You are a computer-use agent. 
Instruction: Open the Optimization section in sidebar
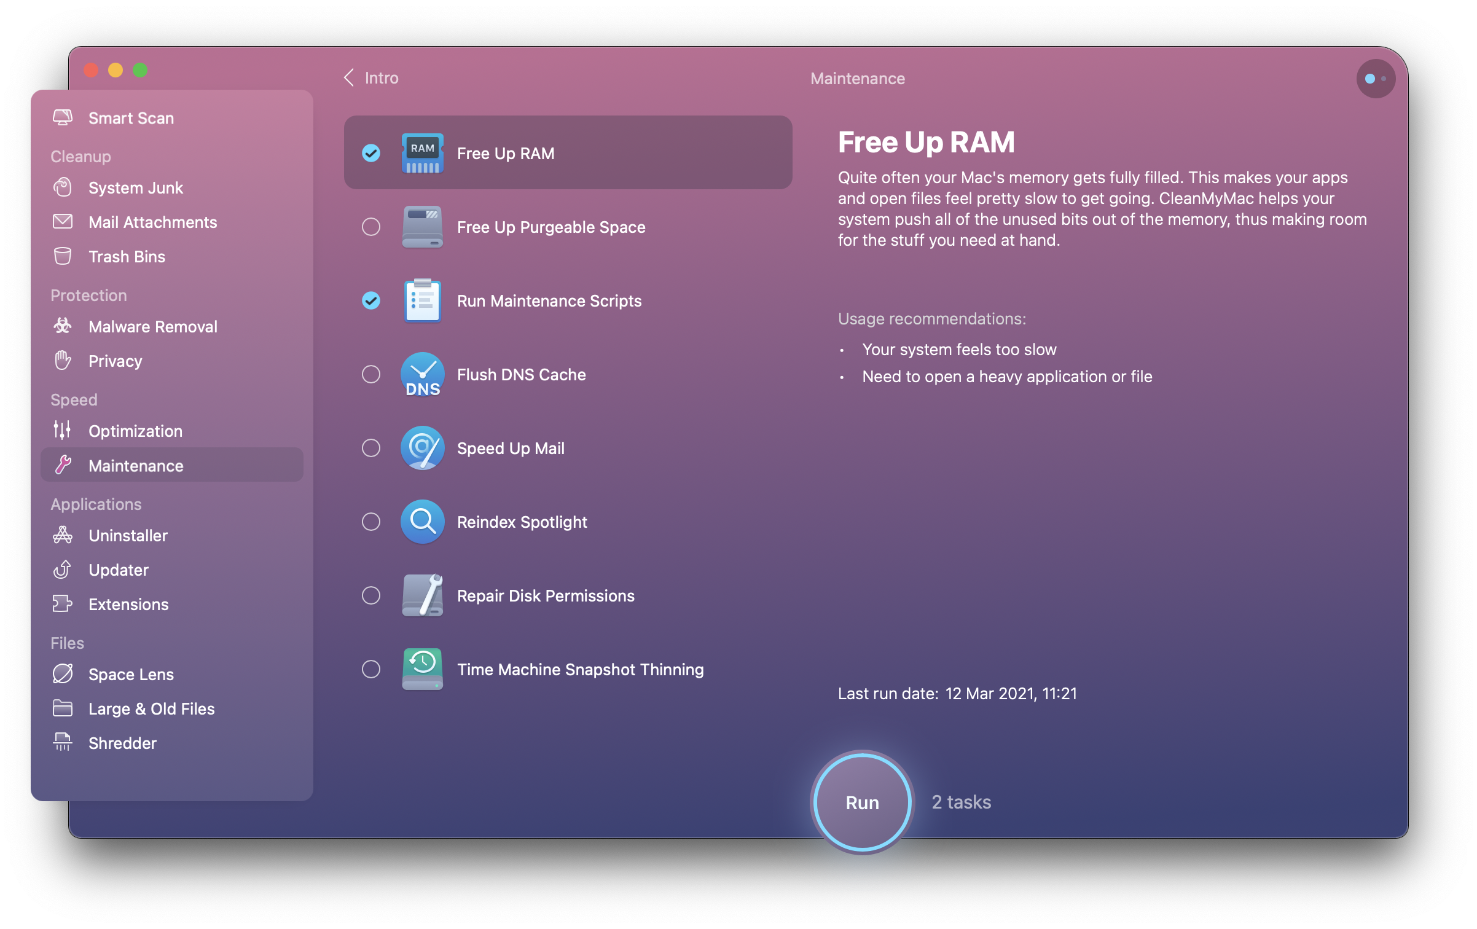tap(136, 429)
